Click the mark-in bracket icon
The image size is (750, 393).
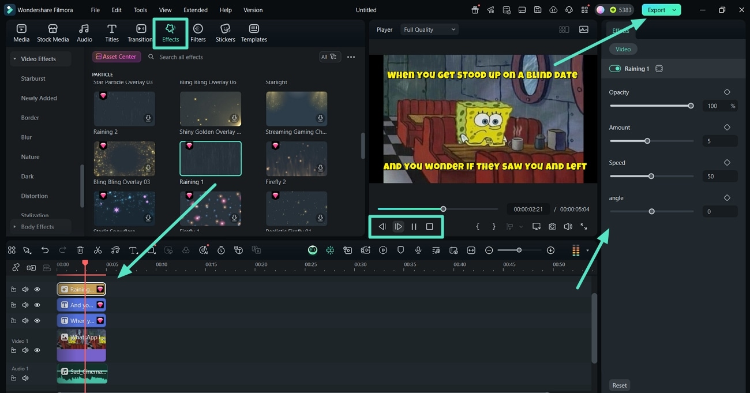click(x=478, y=227)
